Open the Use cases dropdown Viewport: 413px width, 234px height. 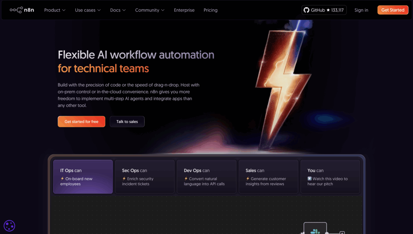(x=88, y=10)
